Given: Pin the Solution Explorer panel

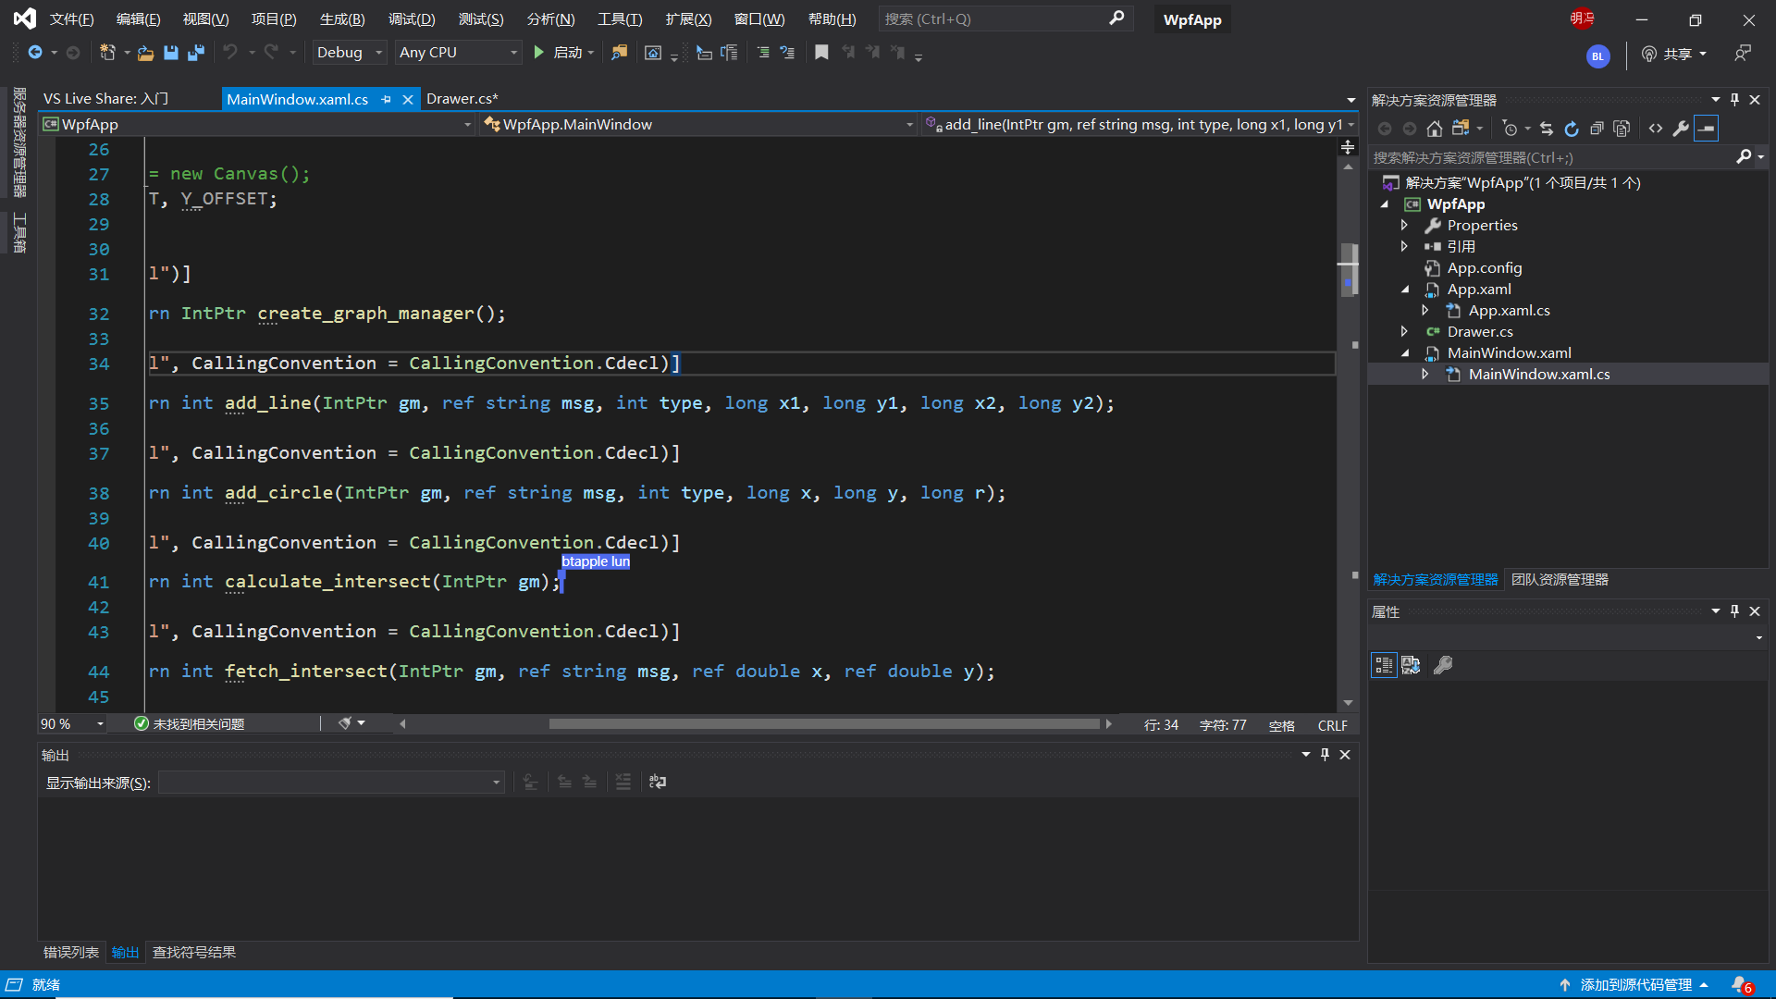Looking at the screenshot, I should pos(1734,99).
